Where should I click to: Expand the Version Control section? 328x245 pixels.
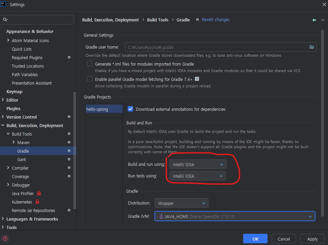pyautogui.click(x=3, y=117)
